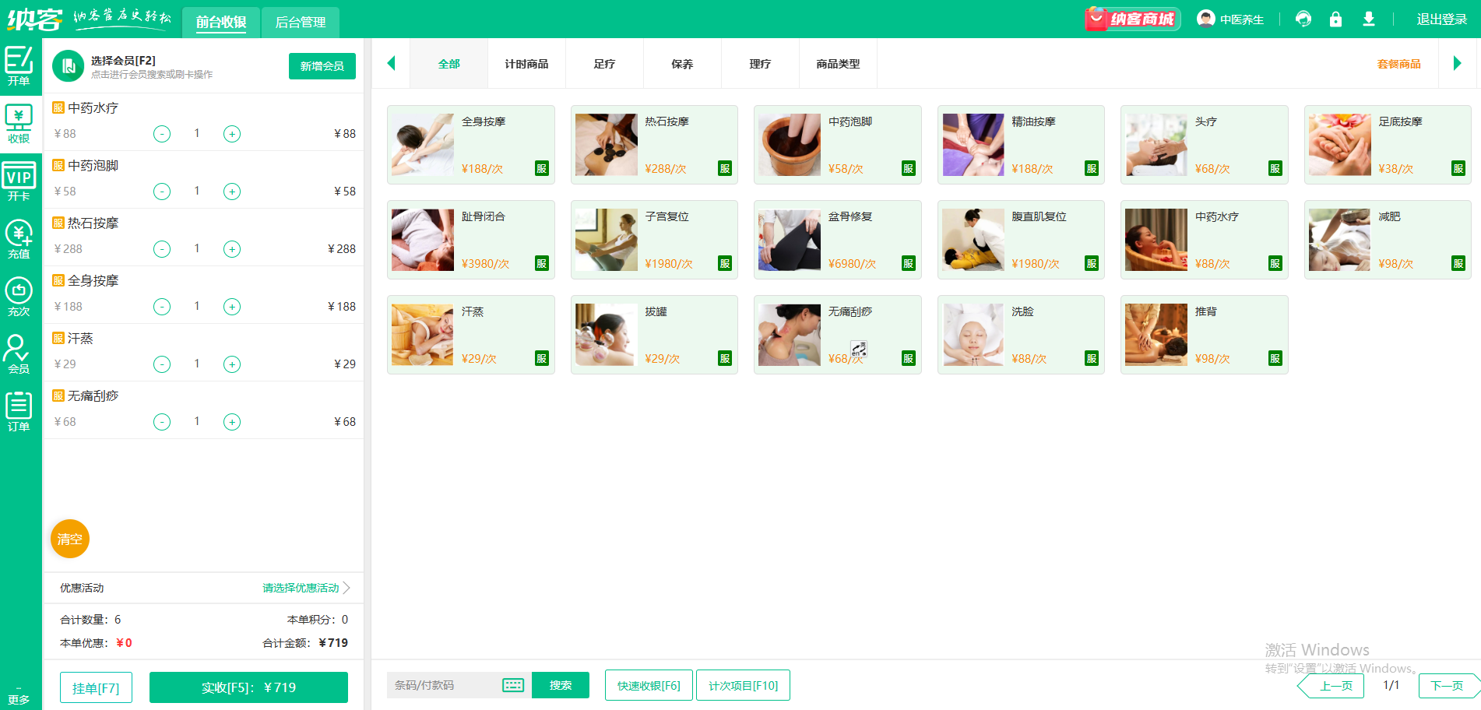The width and height of the screenshot is (1481, 710).
Task: Add 耻骨闭合 product card
Action: pyautogui.click(x=471, y=240)
